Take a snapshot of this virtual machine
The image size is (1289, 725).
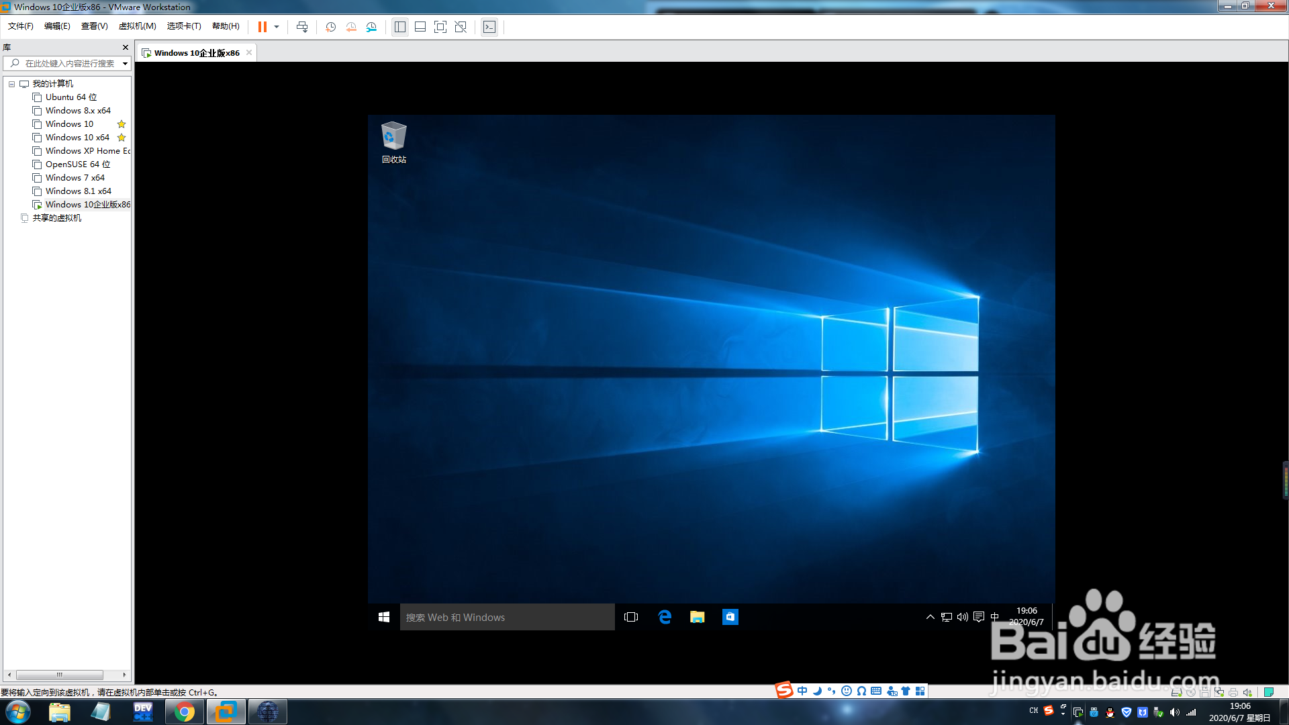330,27
